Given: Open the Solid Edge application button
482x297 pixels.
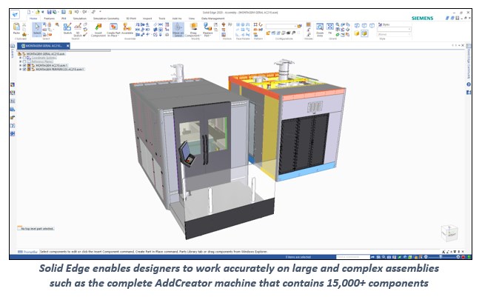Looking at the screenshot, I should click(15, 14).
